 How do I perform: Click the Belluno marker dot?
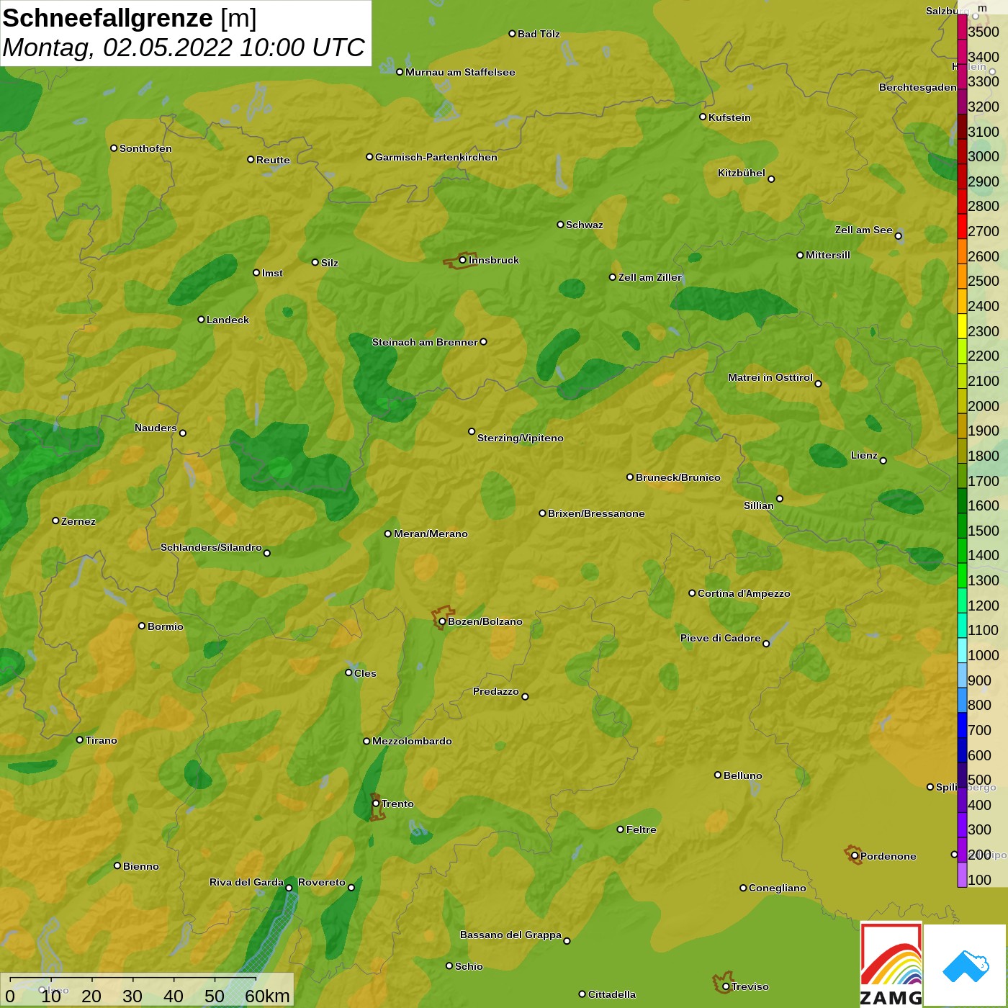click(718, 775)
